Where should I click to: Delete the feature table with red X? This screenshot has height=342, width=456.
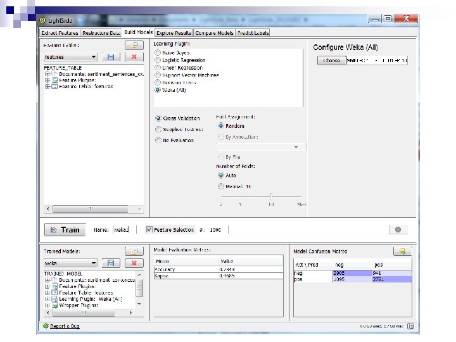click(x=134, y=57)
